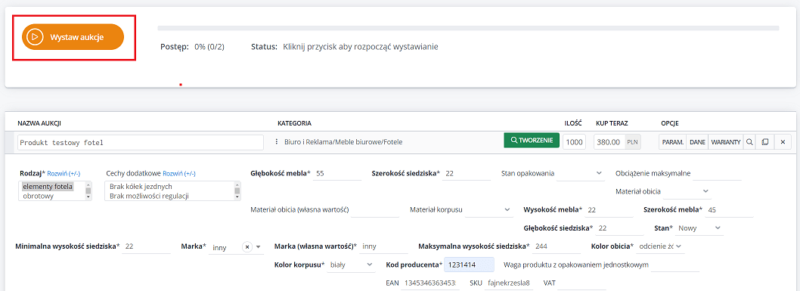Image resolution: width=800 pixels, height=291 pixels.
Task: Start listing with the Wystaw aukcje button
Action: [73, 37]
